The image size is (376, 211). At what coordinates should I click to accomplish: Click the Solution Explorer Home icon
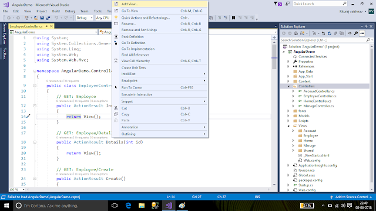[296, 33]
